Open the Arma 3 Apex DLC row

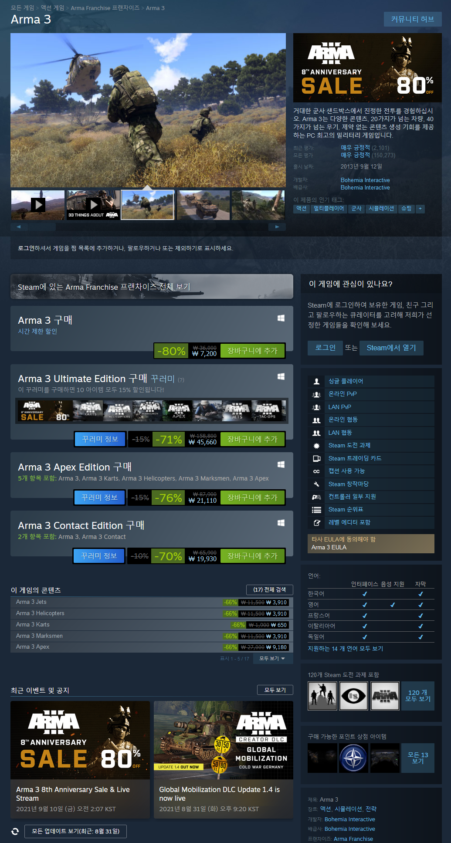click(x=152, y=647)
